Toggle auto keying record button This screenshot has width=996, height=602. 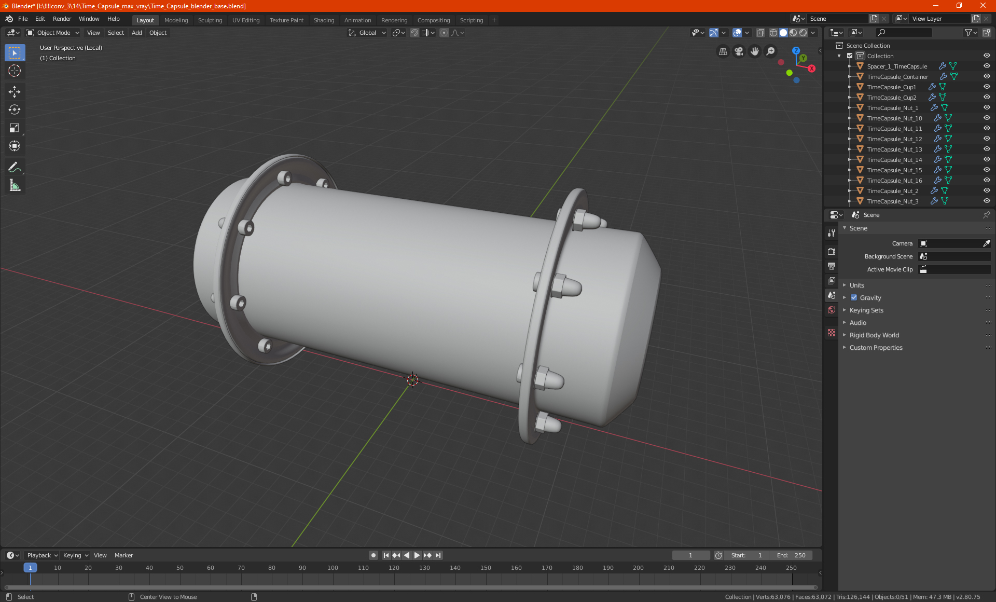[x=373, y=555]
